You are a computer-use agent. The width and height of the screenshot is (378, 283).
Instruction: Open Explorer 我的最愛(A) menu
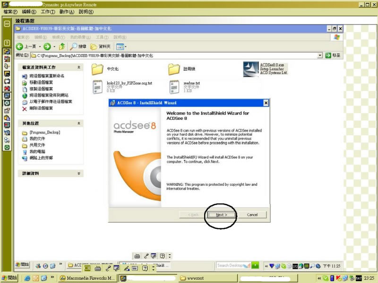pyautogui.click(x=80, y=37)
